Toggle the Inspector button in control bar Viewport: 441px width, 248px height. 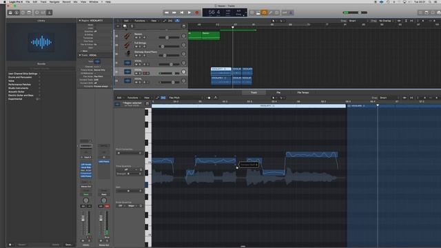tap(17, 12)
